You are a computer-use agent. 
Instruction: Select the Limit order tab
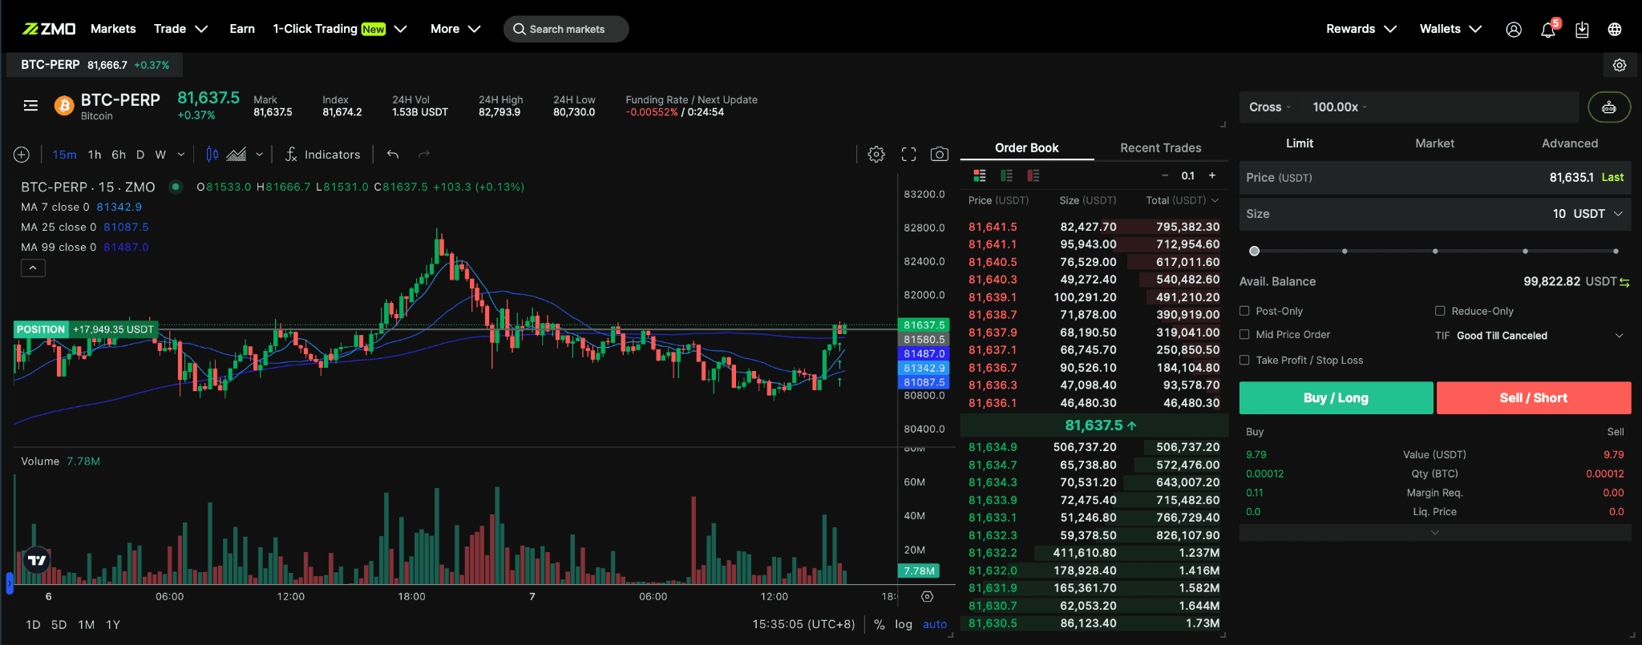click(x=1300, y=143)
